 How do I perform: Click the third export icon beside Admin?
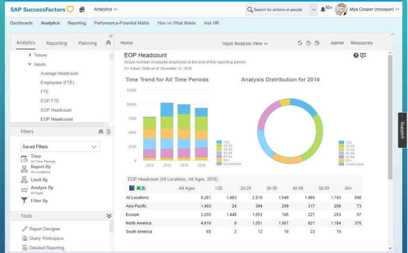click(317, 43)
